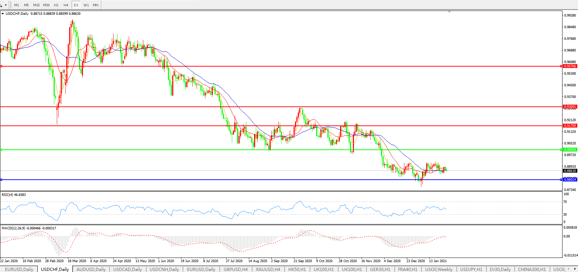Switch to the M1 timeframe
The image size is (578, 272).
(17, 5)
